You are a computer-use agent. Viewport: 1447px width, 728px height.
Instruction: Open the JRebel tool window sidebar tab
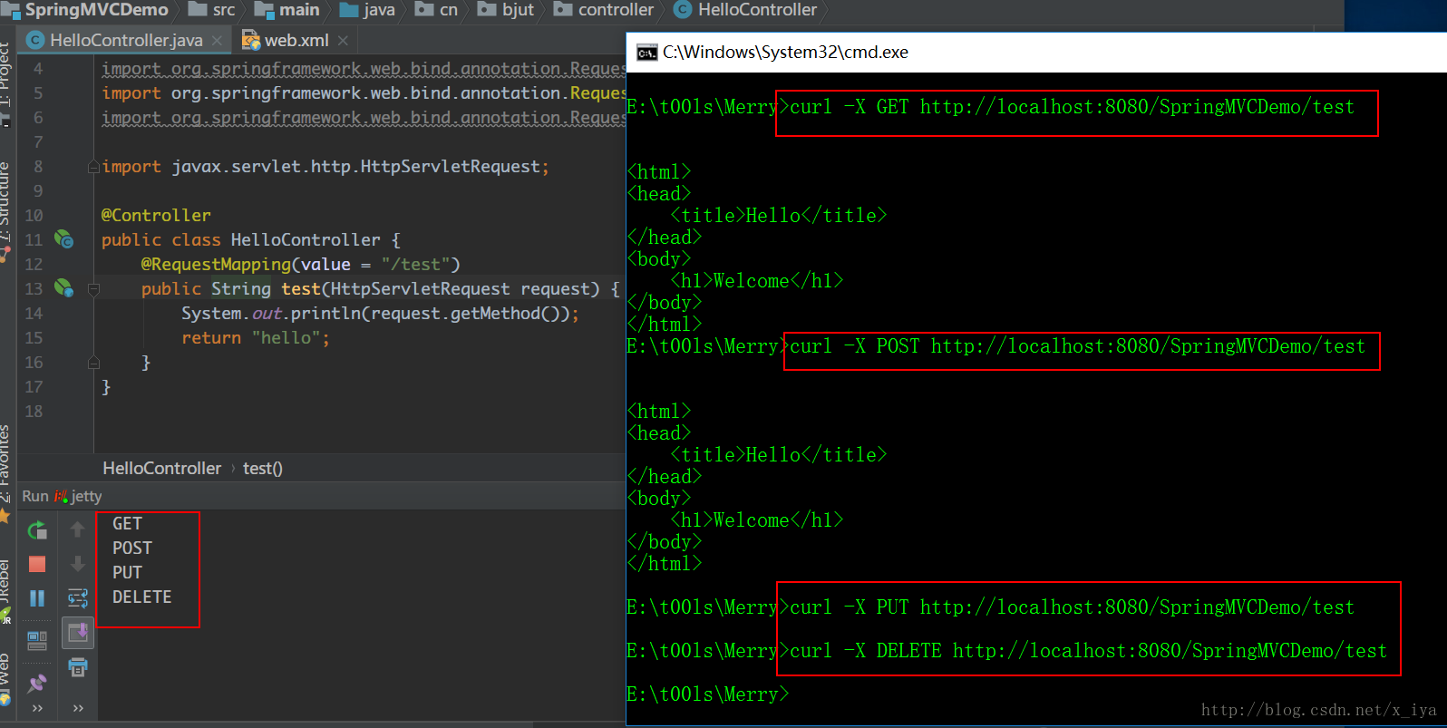(x=6, y=591)
